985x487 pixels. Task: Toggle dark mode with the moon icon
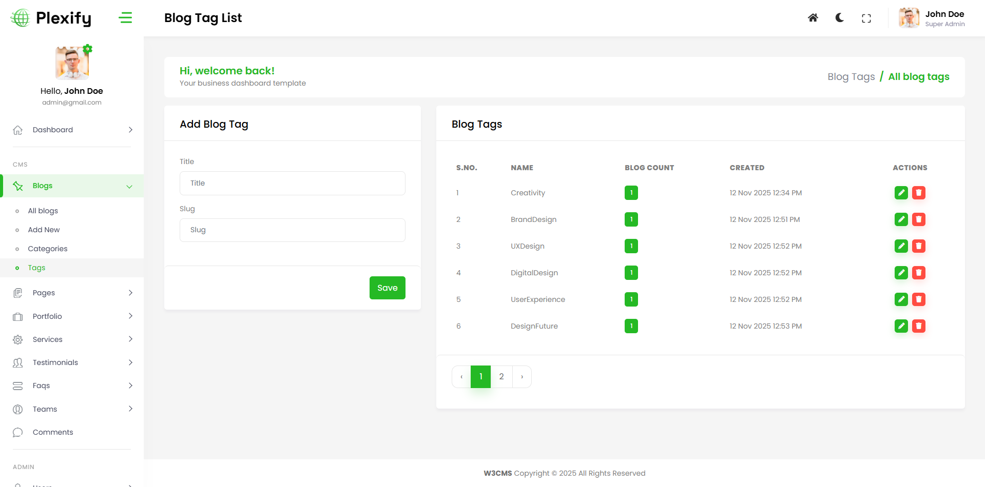[x=840, y=18]
